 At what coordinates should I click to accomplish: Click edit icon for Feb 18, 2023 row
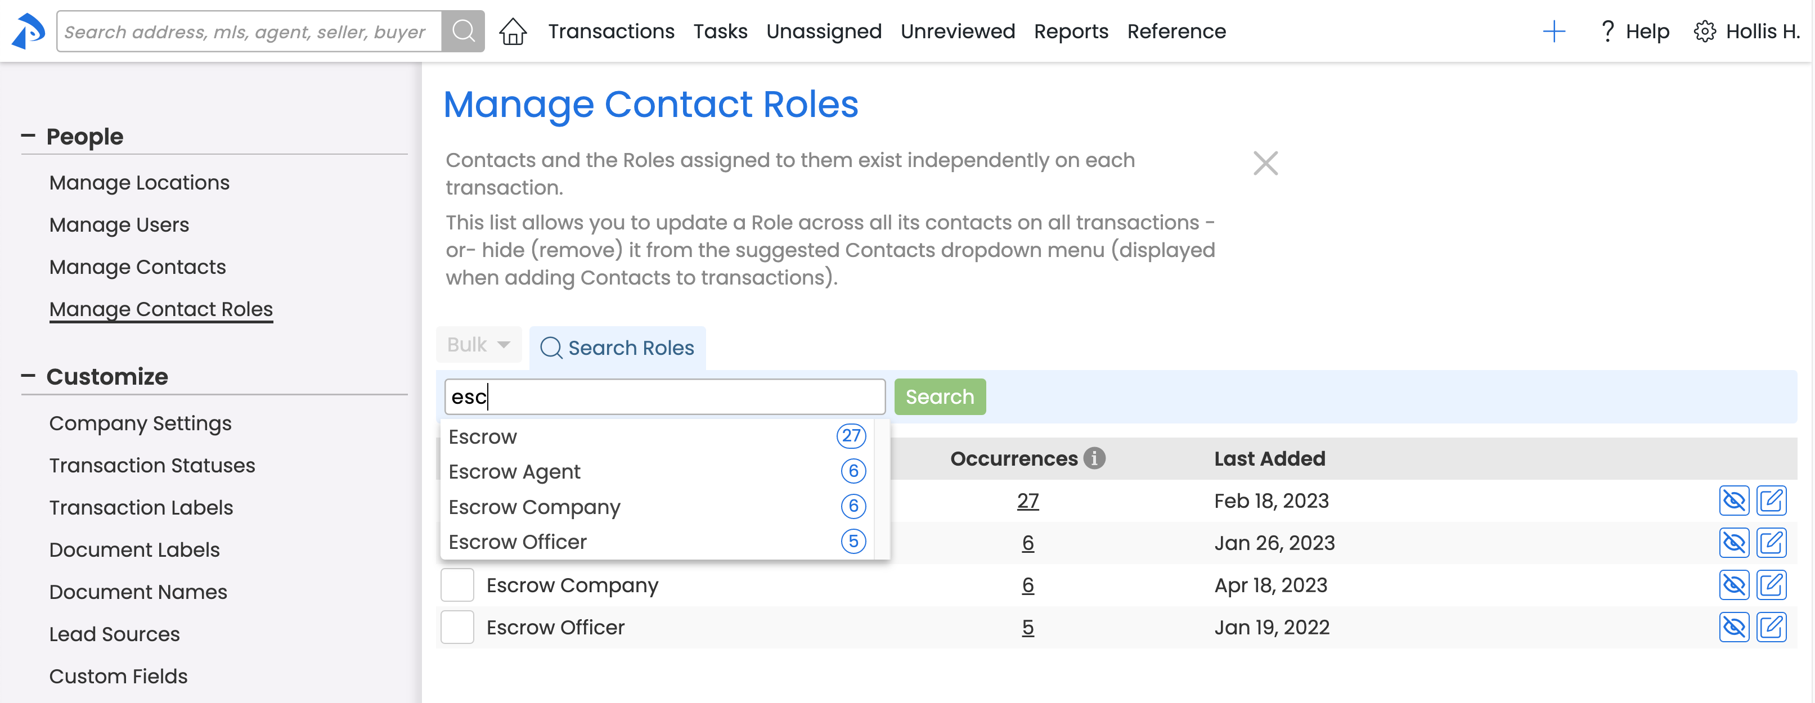click(x=1771, y=501)
